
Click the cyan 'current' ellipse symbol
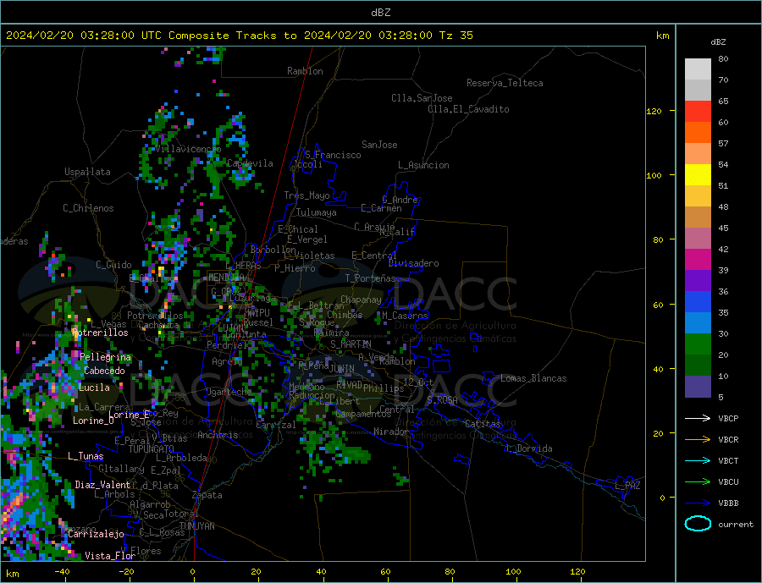pyautogui.click(x=698, y=524)
